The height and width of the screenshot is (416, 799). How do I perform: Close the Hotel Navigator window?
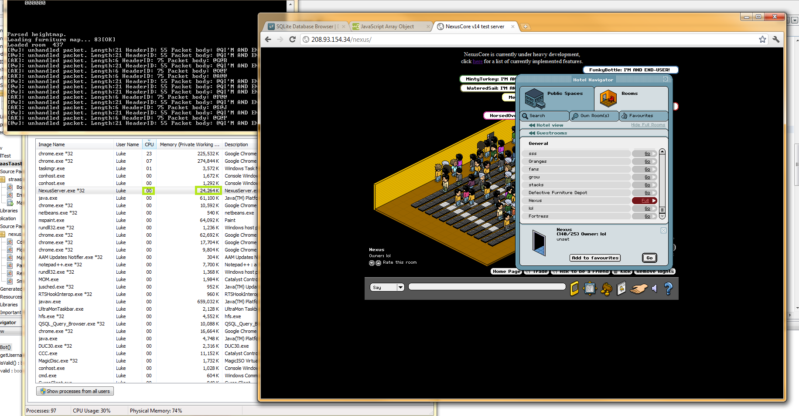666,79
